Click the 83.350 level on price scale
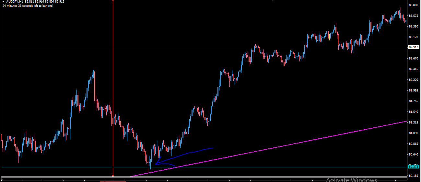This screenshot has height=182, width=421. 413,27
